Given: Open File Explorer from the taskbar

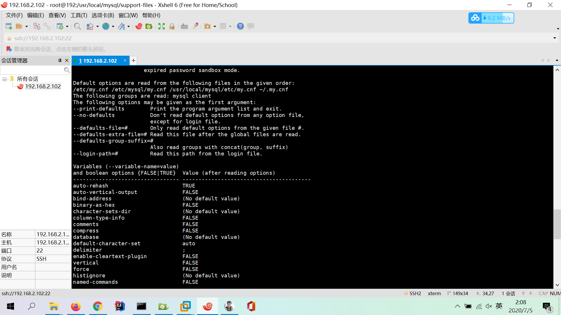Looking at the screenshot, I should tap(54, 306).
